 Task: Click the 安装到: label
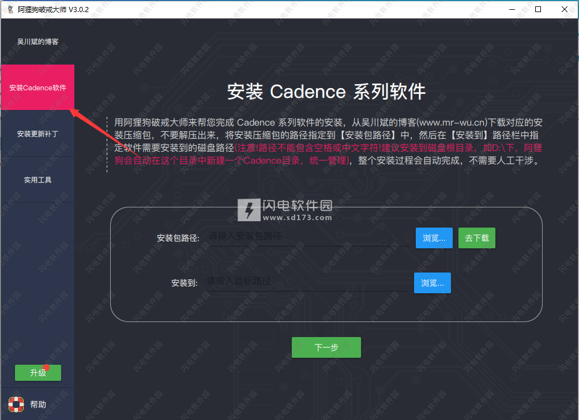click(185, 283)
